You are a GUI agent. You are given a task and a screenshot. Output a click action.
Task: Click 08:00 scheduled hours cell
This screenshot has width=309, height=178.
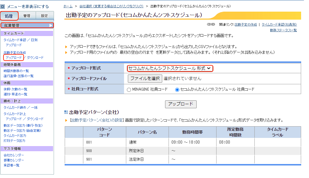(235, 142)
